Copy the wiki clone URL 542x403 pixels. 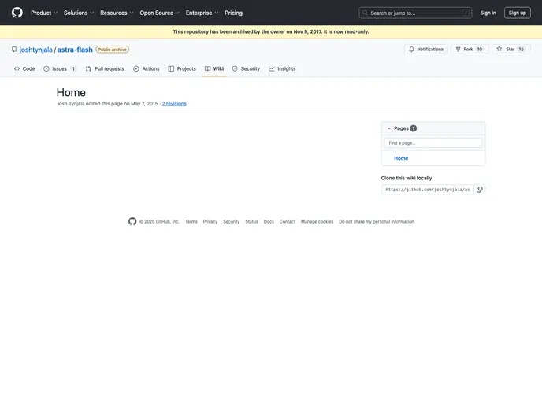pos(480,190)
